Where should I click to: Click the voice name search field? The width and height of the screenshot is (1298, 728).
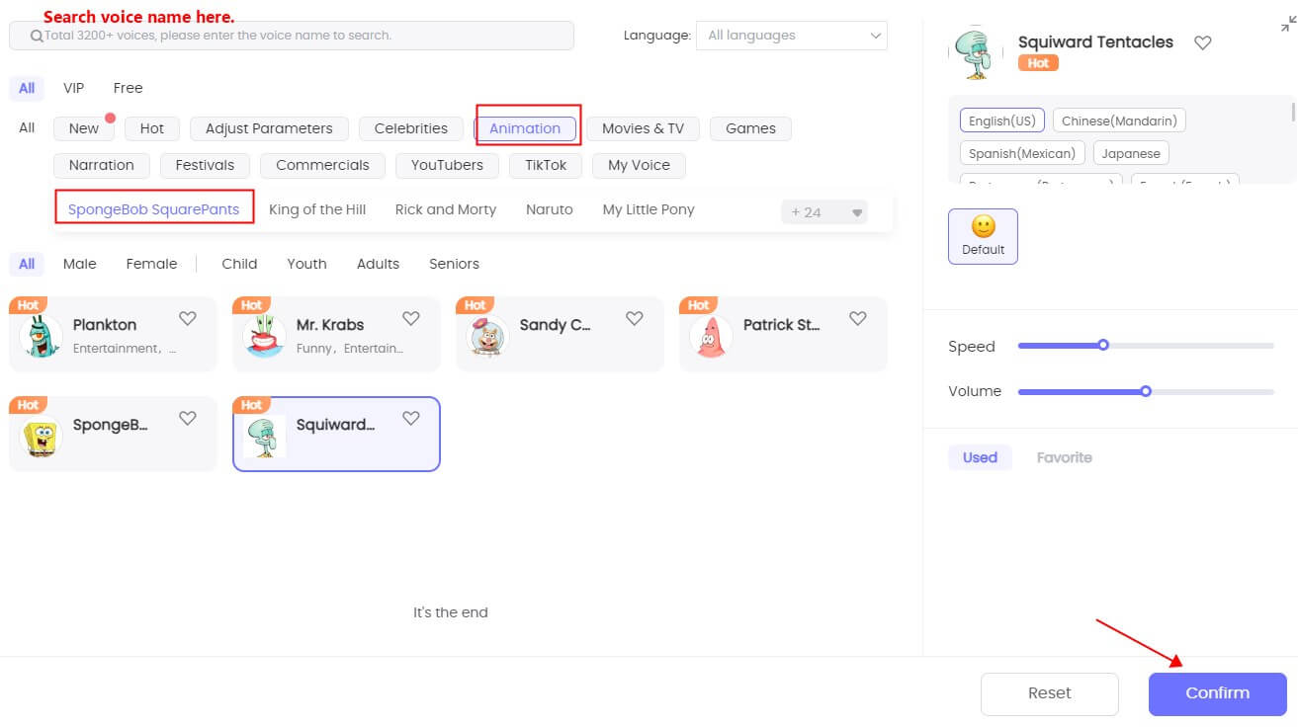click(292, 36)
